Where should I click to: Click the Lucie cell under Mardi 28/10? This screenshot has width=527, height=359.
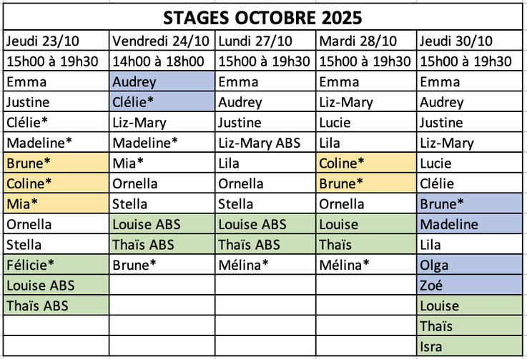coord(366,122)
